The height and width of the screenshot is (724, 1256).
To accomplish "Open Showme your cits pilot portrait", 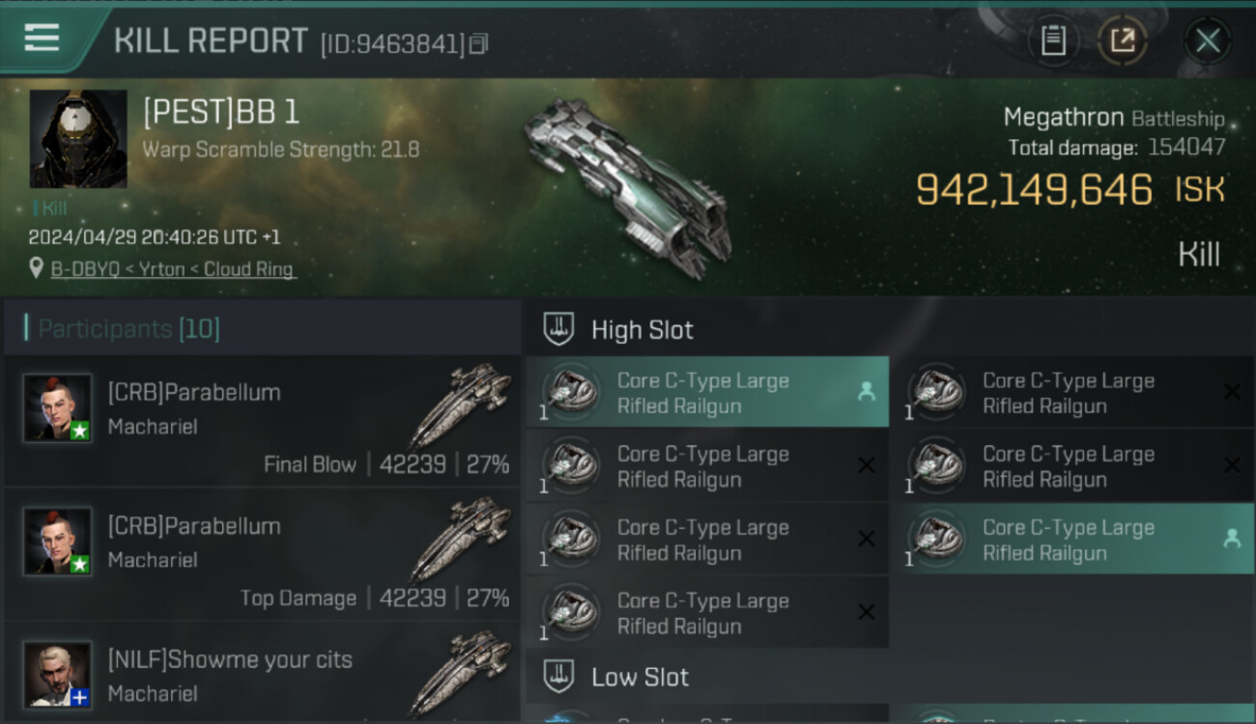I will tap(58, 675).
